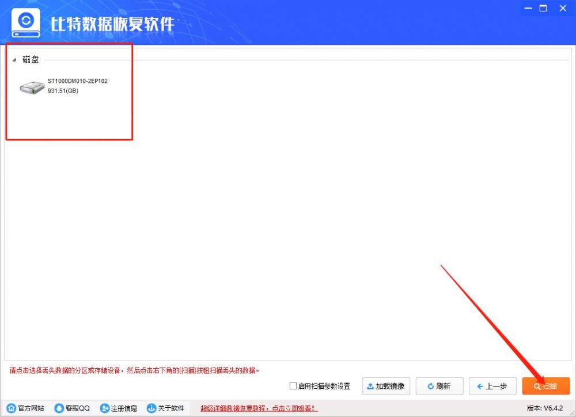Start scanning with the 扫描 button

tap(546, 386)
